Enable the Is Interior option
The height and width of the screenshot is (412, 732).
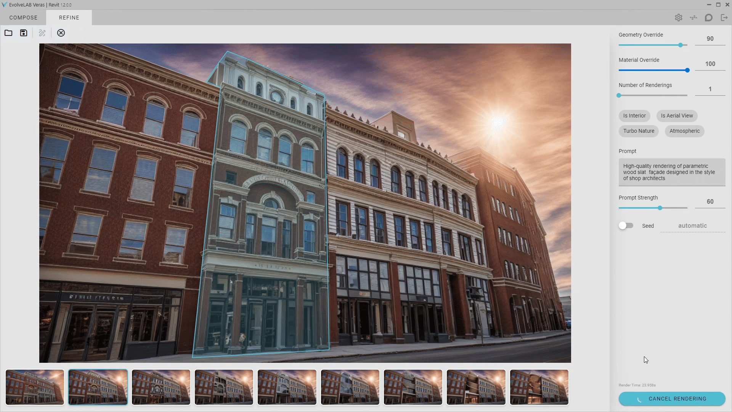(x=634, y=116)
